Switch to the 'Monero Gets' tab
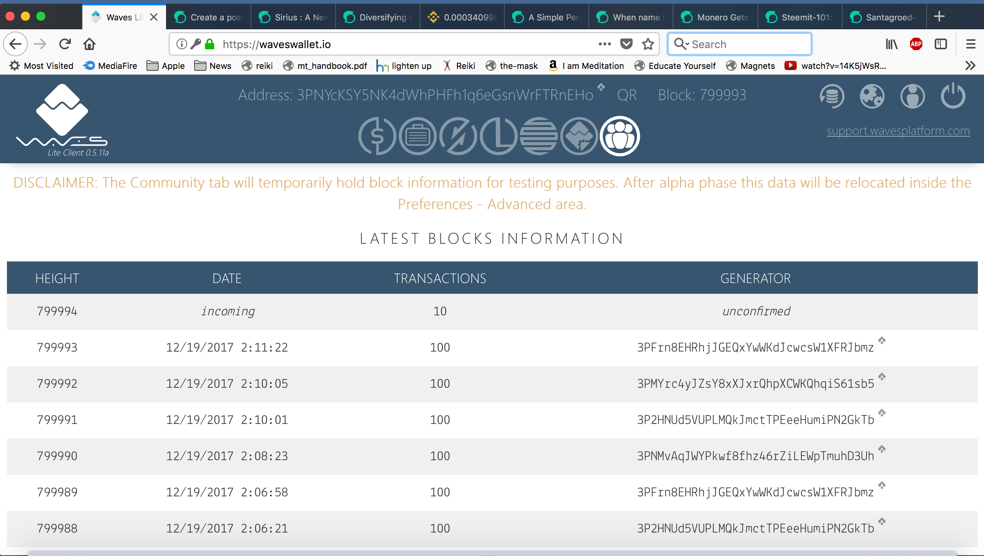The image size is (984, 556). click(715, 17)
